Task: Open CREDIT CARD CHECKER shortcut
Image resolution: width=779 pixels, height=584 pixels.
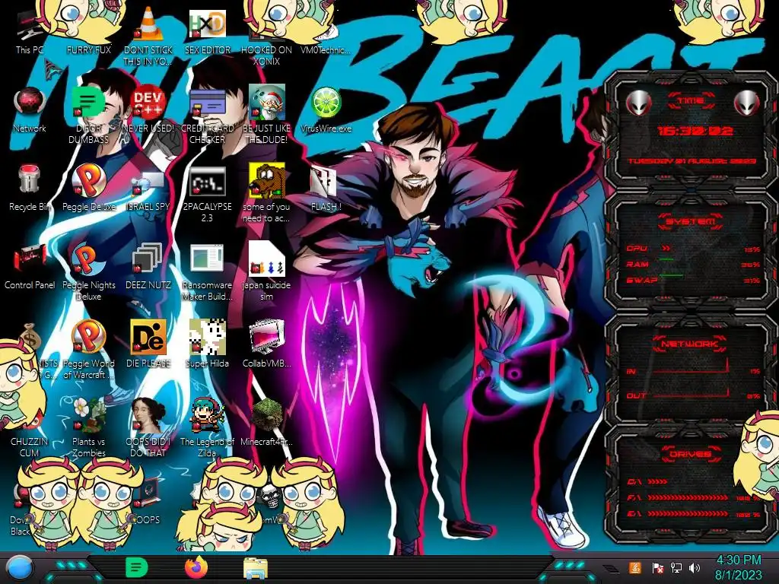Action: (207, 104)
